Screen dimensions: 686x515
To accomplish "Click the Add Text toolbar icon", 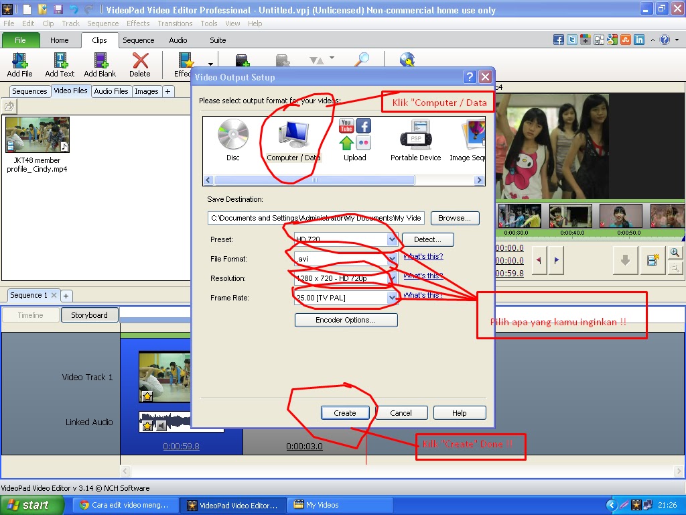I will pos(60,64).
